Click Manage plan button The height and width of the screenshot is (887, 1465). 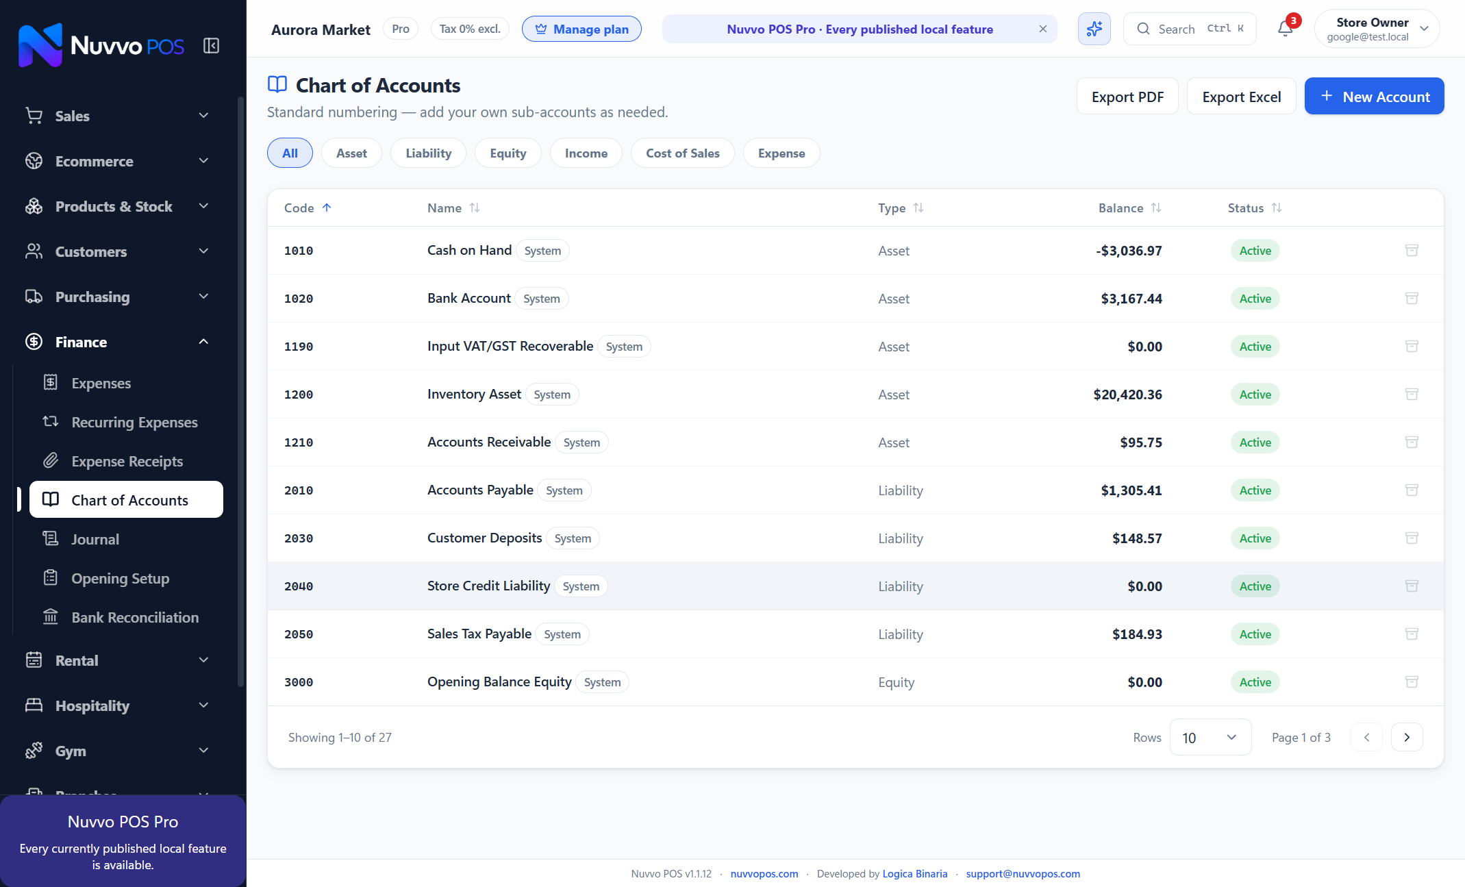click(x=581, y=29)
